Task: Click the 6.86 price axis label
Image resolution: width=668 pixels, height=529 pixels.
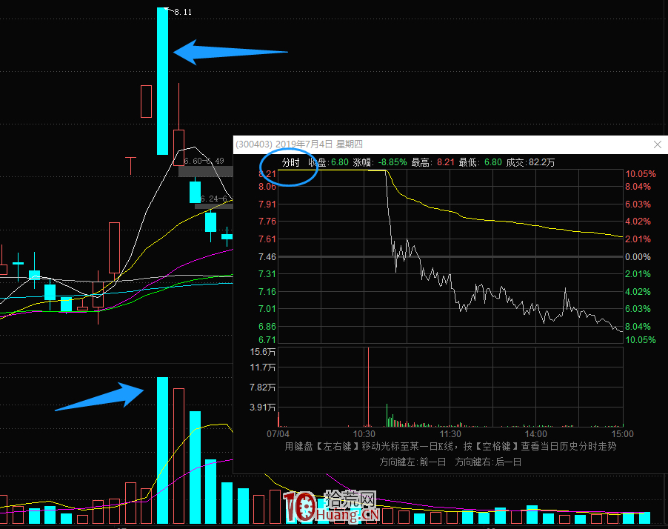Action: click(267, 327)
